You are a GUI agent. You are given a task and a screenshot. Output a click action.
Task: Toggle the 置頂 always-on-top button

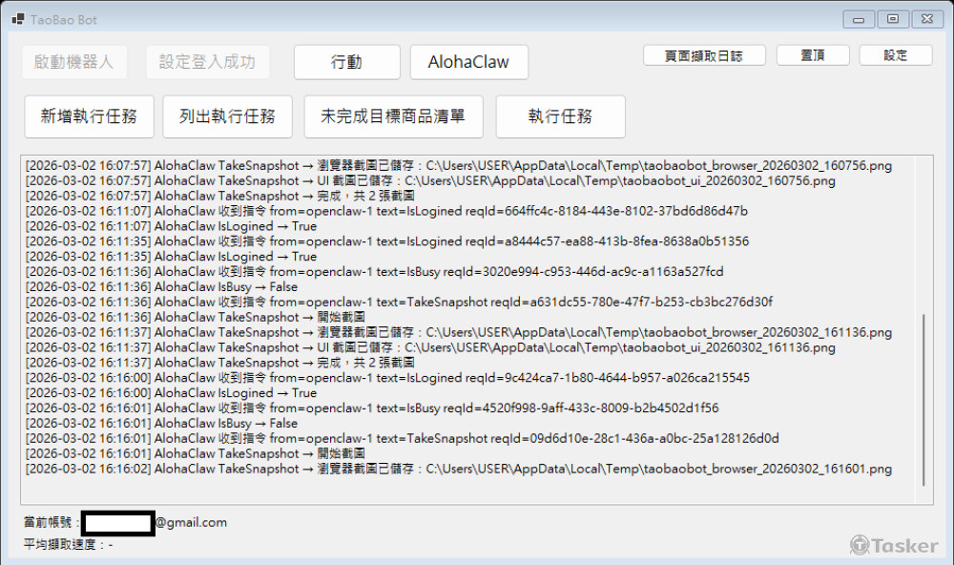pos(813,55)
